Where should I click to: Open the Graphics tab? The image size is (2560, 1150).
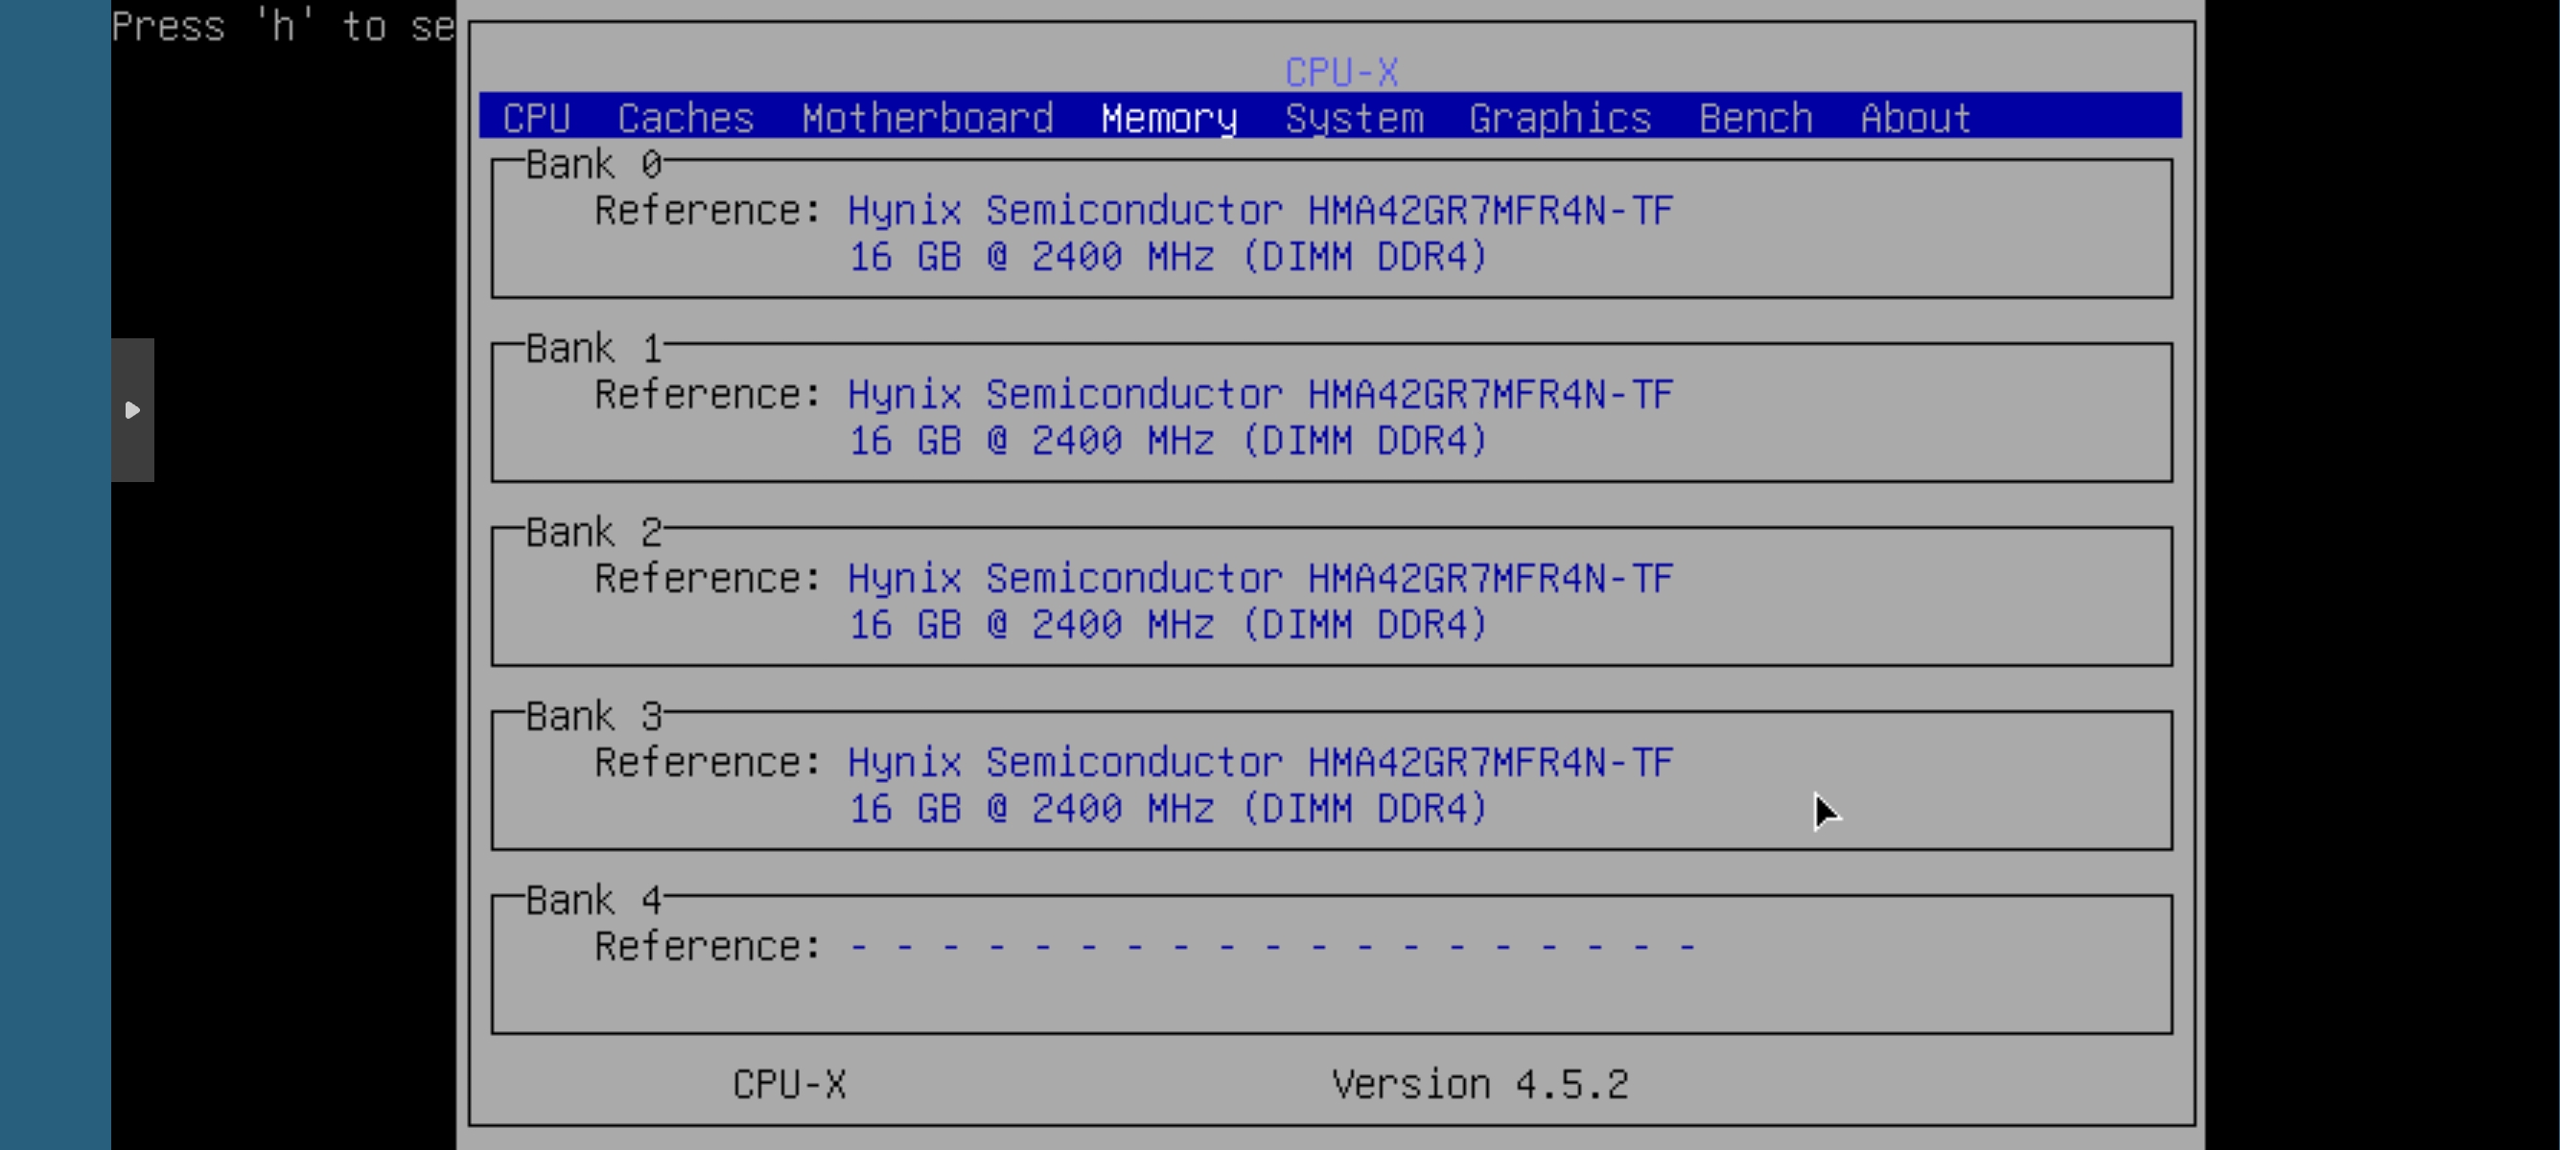pyautogui.click(x=1559, y=118)
